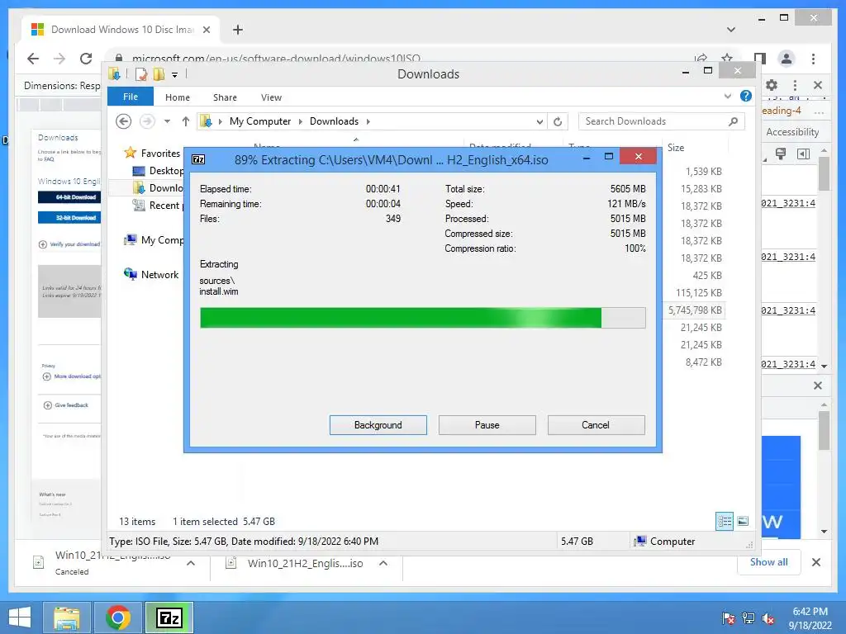This screenshot has height=634, width=846.
Task: Open the File tab in Downloads window
Action: 131,97
